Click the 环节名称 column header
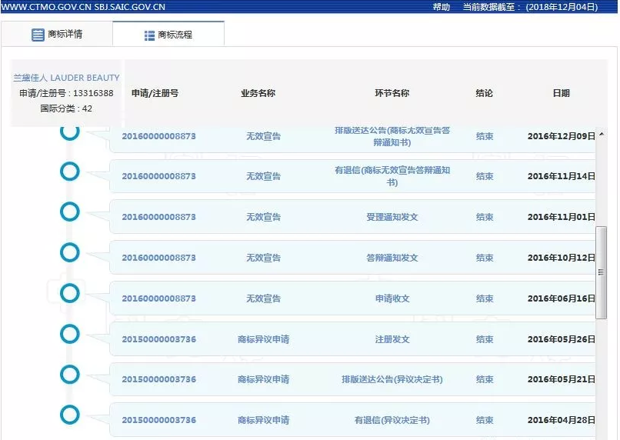The width and height of the screenshot is (620, 440). 392,93
